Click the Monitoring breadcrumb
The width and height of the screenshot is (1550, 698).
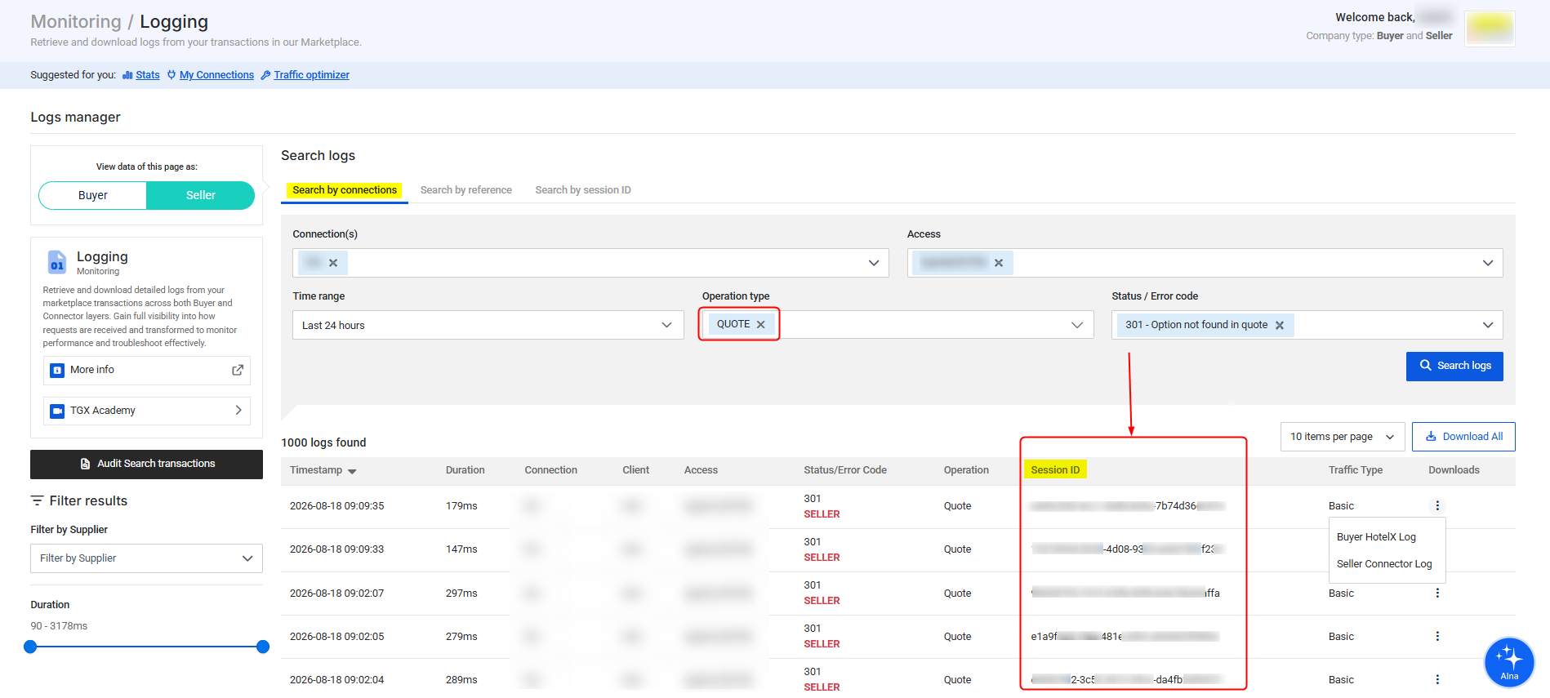tap(76, 22)
